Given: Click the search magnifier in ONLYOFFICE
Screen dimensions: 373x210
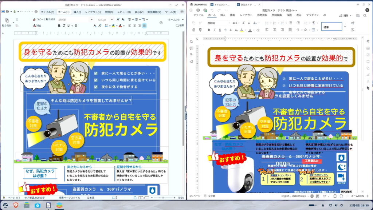Looking at the screenshot, I should click(365, 15).
